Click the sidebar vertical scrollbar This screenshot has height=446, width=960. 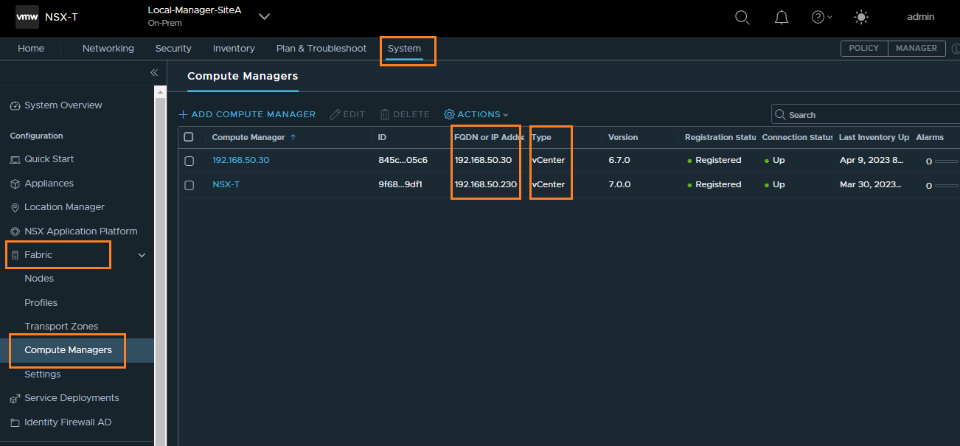click(x=160, y=265)
